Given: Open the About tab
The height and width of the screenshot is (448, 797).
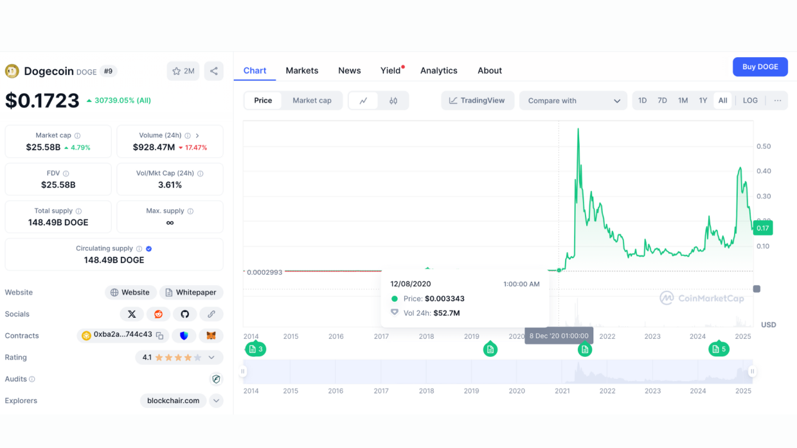Looking at the screenshot, I should point(490,71).
